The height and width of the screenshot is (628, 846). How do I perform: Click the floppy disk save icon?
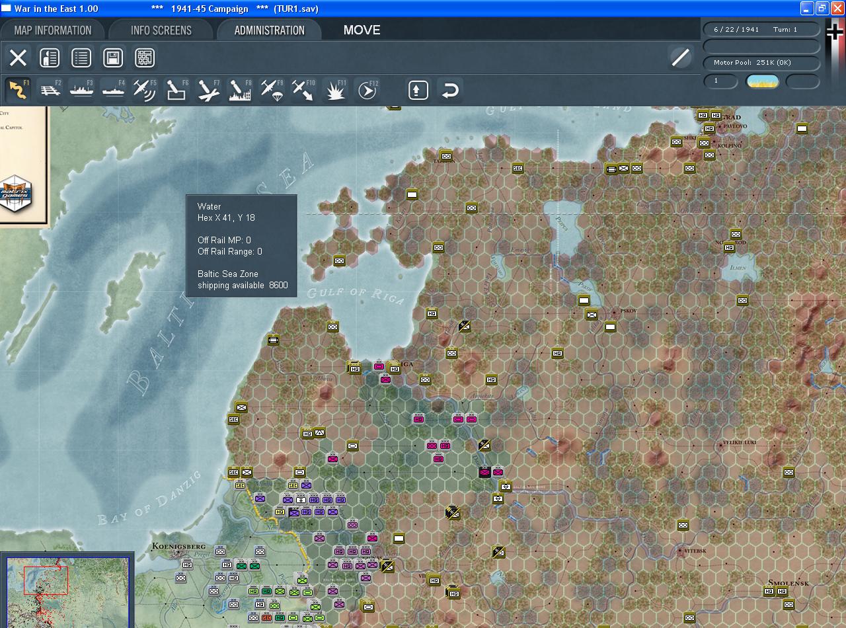113,58
